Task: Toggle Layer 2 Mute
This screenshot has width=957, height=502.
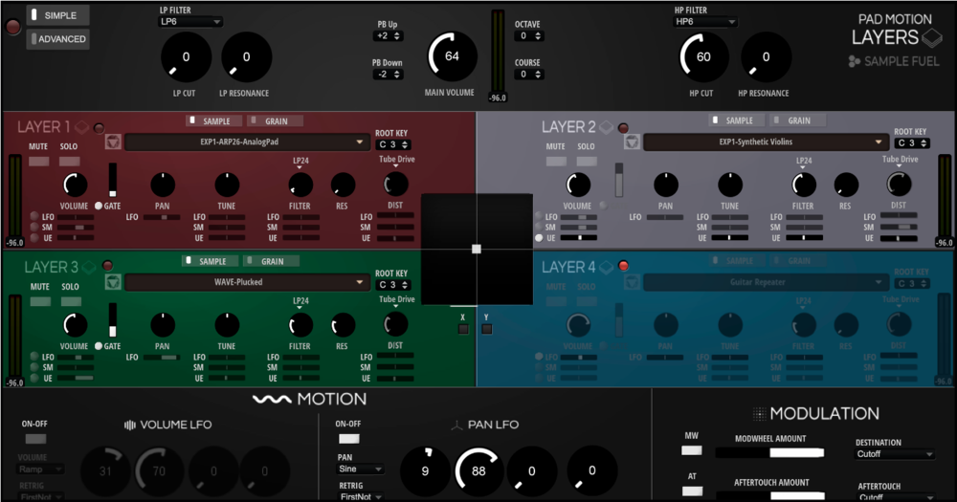Action: pos(555,162)
